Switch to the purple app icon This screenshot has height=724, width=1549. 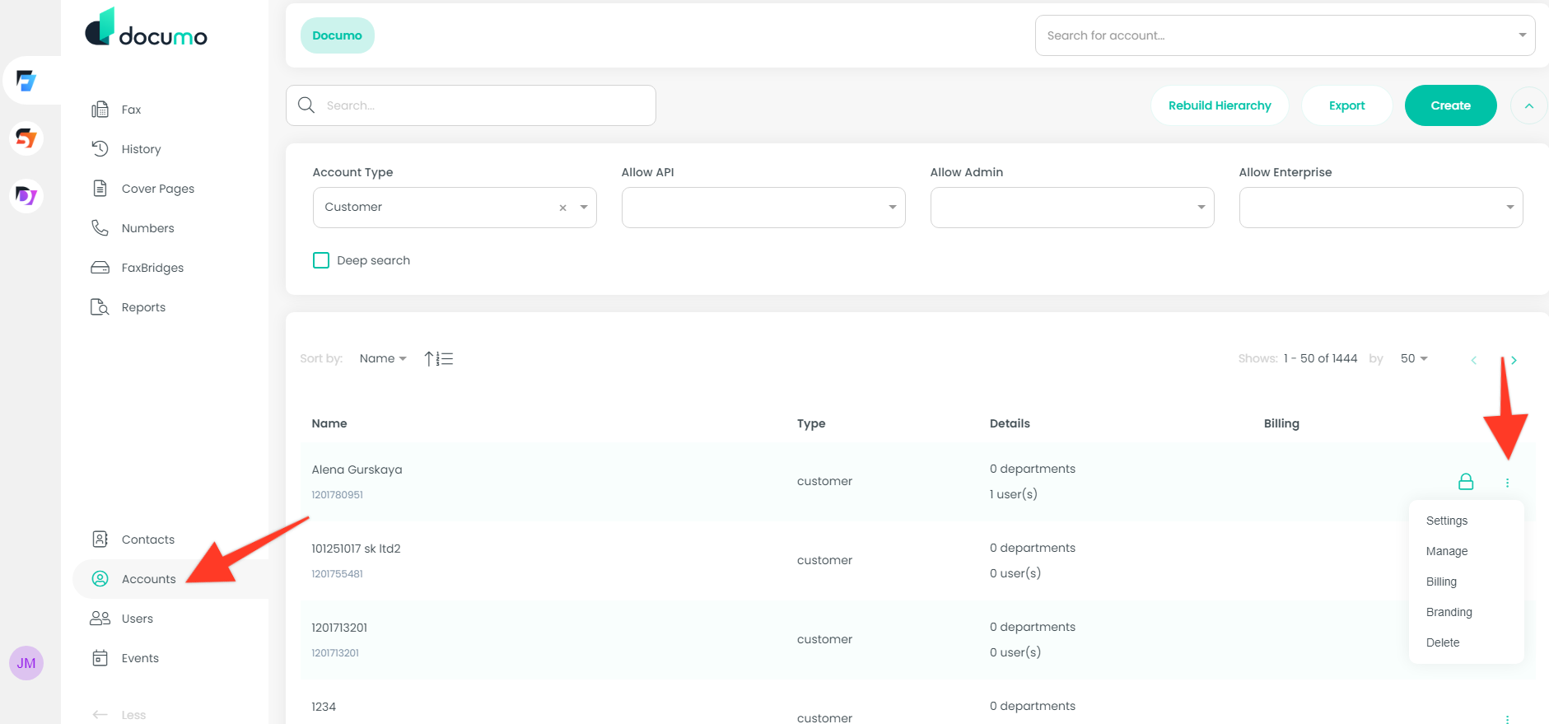26,196
